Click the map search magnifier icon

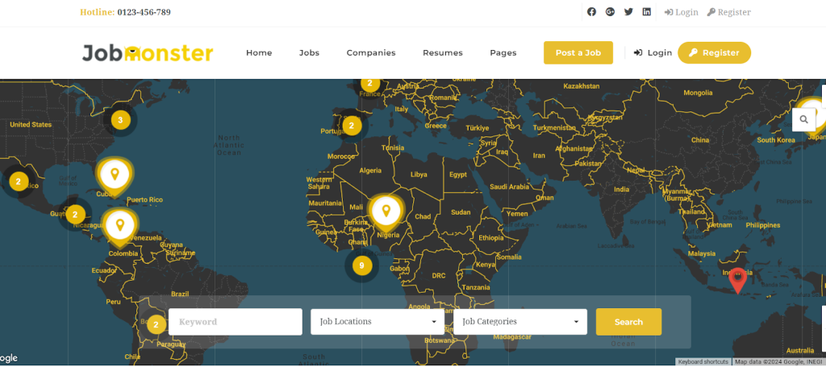804,119
